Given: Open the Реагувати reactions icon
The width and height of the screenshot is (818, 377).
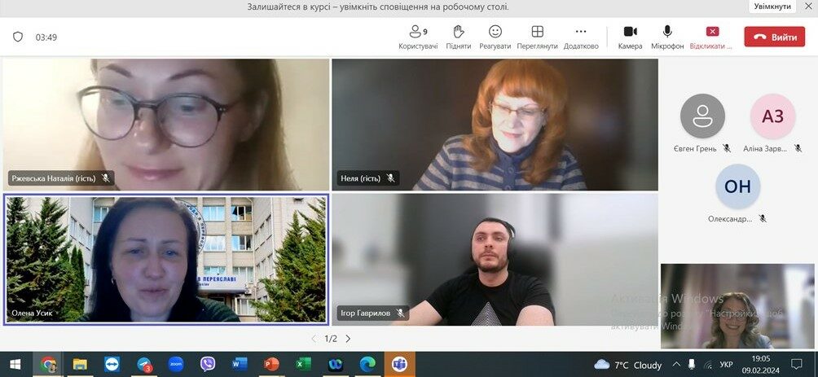Looking at the screenshot, I should click(495, 36).
